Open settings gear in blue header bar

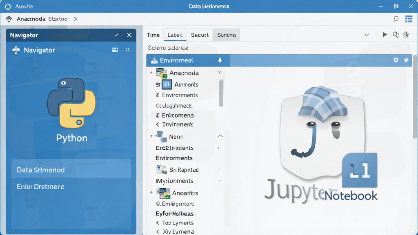396,60
